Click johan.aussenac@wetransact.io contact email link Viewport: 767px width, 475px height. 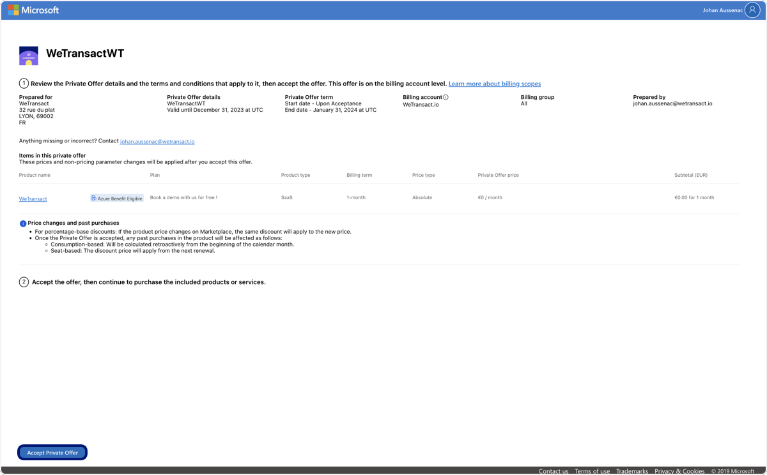(x=157, y=141)
